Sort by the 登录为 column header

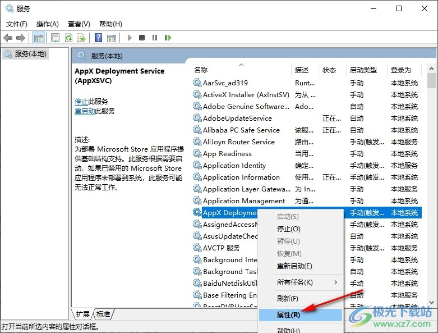(405, 70)
